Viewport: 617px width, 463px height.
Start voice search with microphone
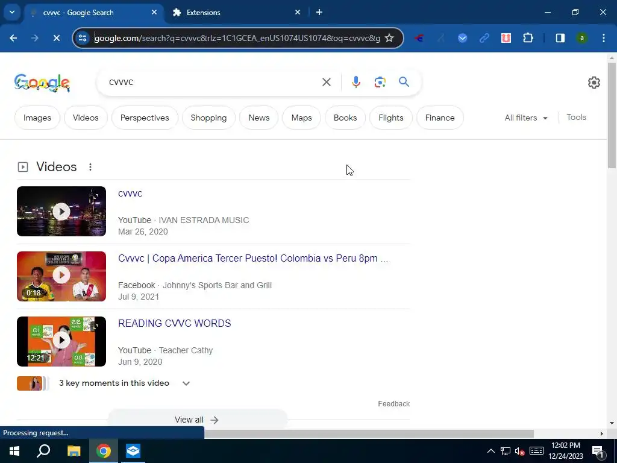coord(356,82)
